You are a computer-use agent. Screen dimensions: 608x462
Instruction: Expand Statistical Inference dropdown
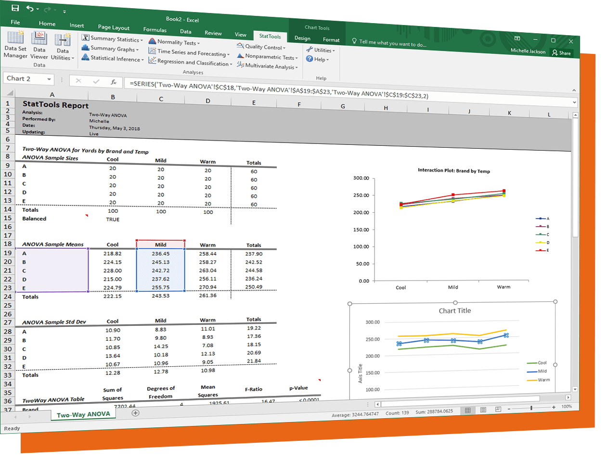(x=113, y=58)
